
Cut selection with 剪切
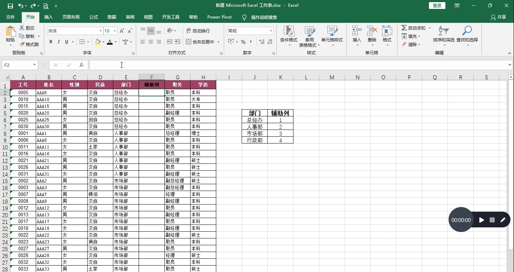(x=27, y=28)
